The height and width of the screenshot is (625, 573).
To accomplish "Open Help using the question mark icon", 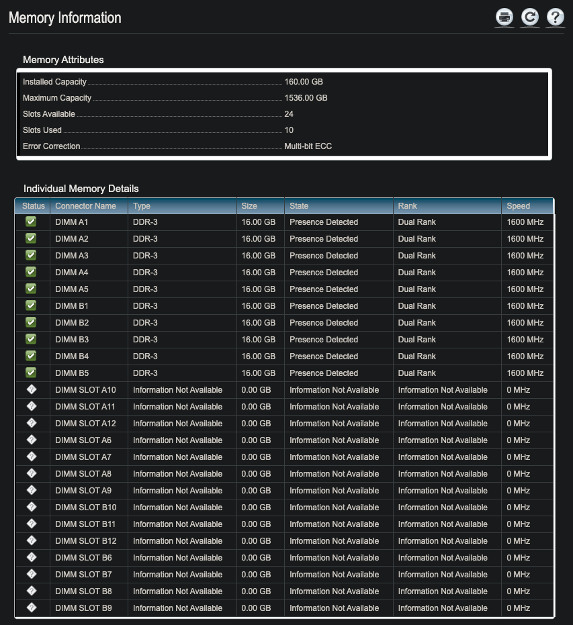I will (x=555, y=17).
